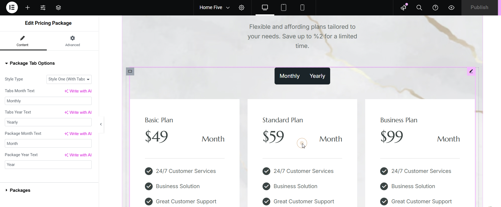Open Site Settings sliders icon
This screenshot has width=501, height=207.
[x=43, y=8]
